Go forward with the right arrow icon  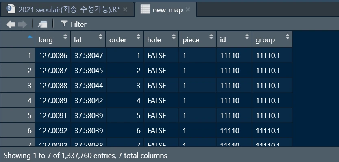click(x=22, y=24)
